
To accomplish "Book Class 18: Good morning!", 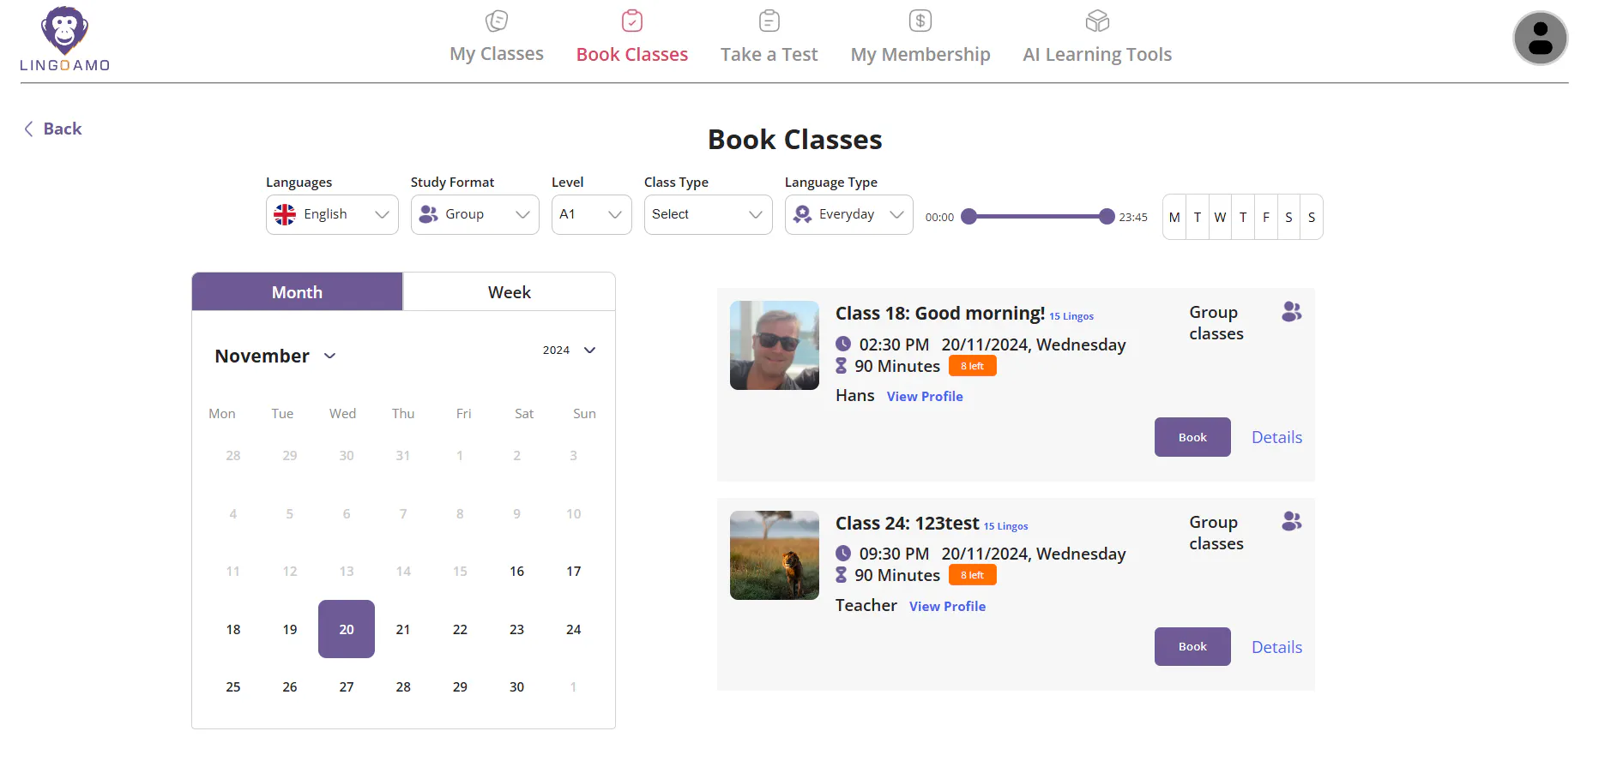I will 1192,437.
